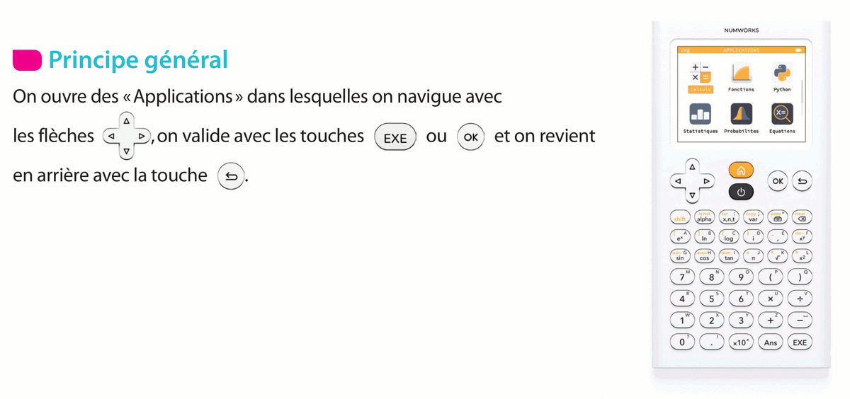Open the Fonctions app icon
The width and height of the screenshot is (850, 399).
tap(741, 74)
